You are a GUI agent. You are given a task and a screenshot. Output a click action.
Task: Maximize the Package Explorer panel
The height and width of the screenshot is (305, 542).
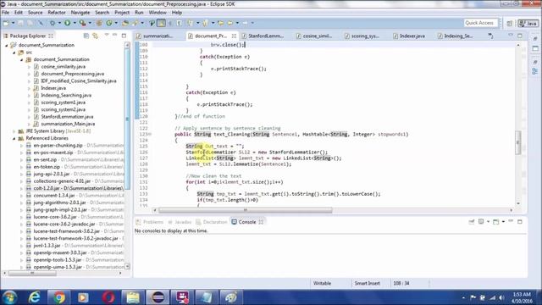coord(124,36)
